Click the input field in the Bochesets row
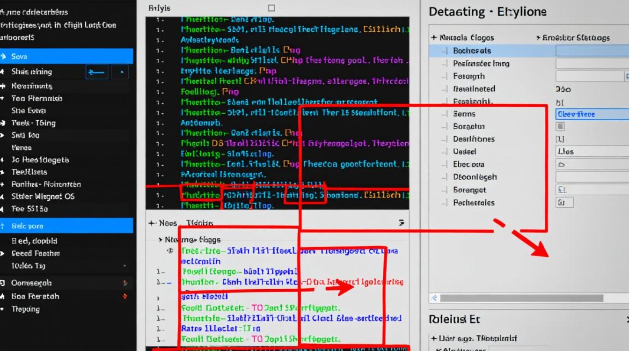This screenshot has width=629, height=351. (x=592, y=51)
